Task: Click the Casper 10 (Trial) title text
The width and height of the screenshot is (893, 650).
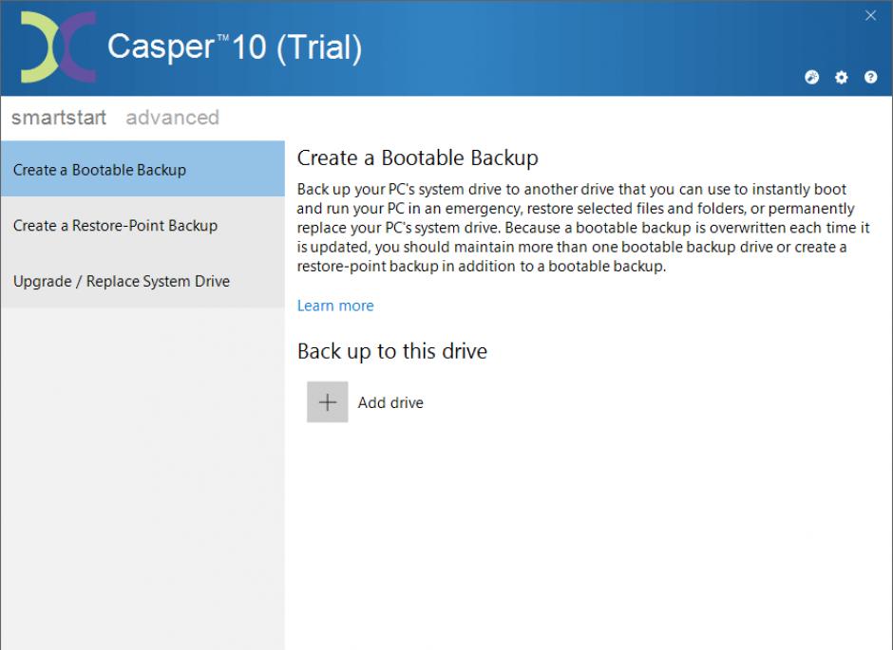Action: [235, 46]
